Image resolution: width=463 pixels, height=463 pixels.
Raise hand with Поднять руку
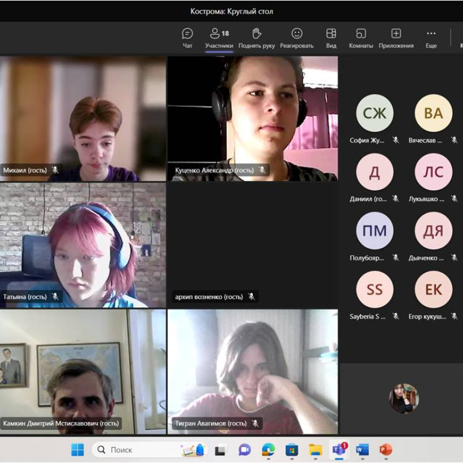tap(256, 38)
